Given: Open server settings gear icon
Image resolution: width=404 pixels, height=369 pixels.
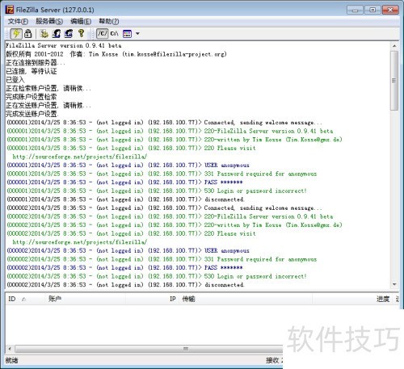Looking at the screenshot, I should (44, 34).
